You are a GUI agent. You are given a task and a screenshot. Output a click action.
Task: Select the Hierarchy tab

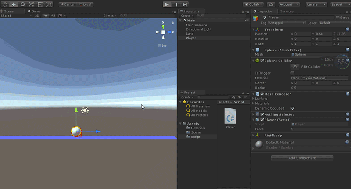pyautogui.click(x=191, y=11)
